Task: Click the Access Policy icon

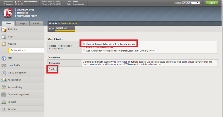Action: coord(4,87)
